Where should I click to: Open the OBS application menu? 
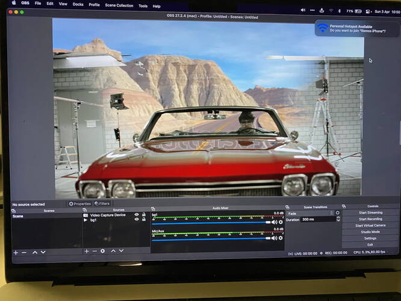[x=25, y=3]
